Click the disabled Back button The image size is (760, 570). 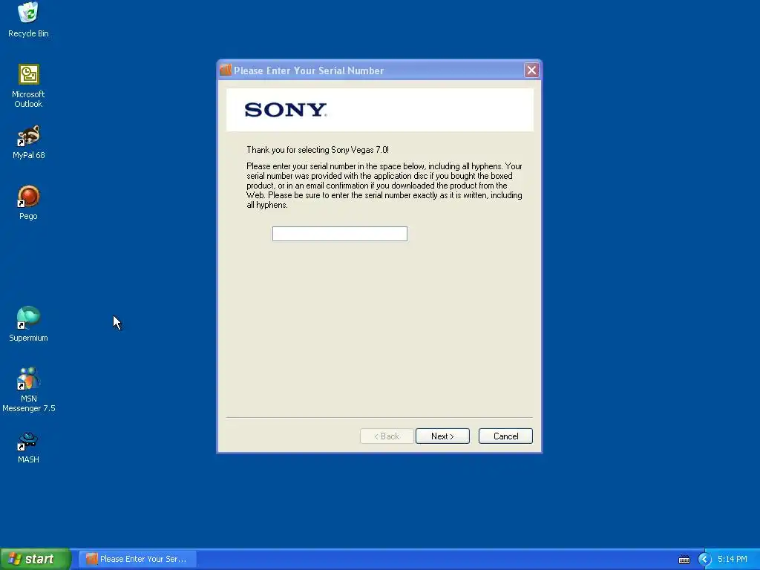[387, 436]
